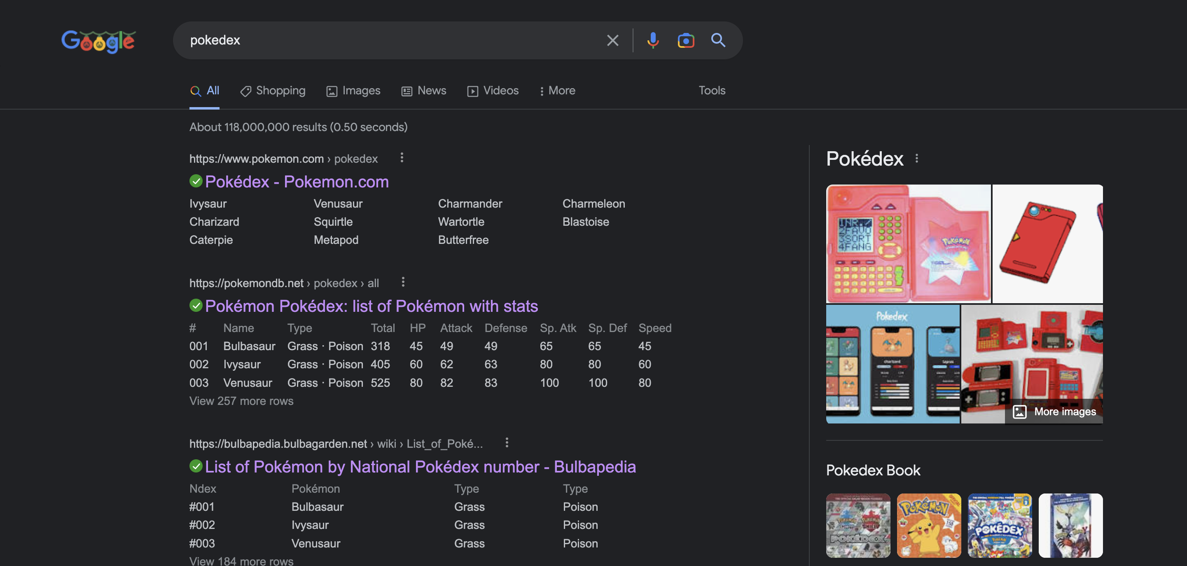Open three-dot menu beside Pokédex panel title

pos(916,159)
